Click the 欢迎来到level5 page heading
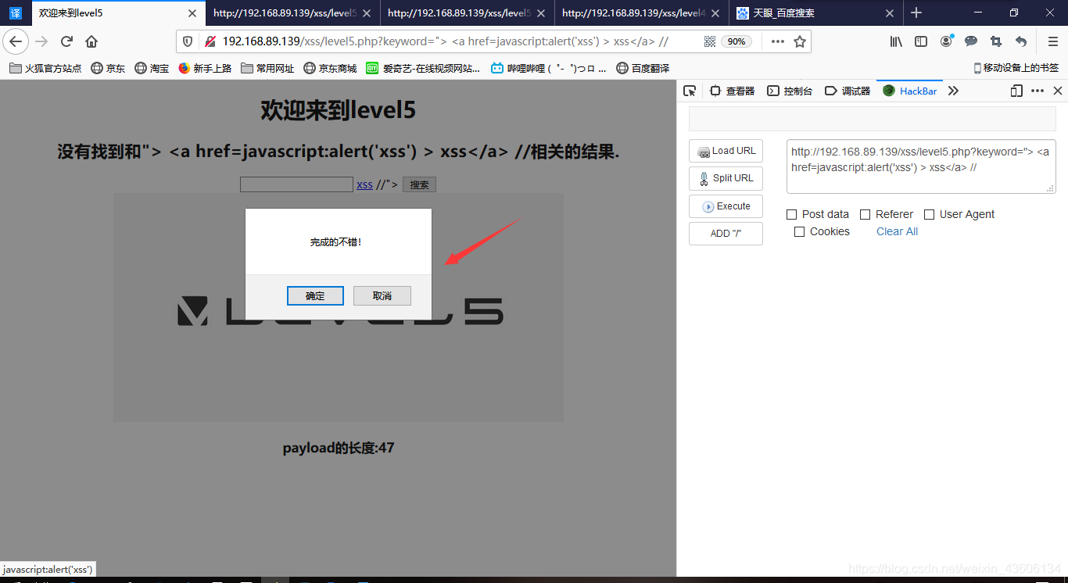The height and width of the screenshot is (583, 1068). [338, 110]
